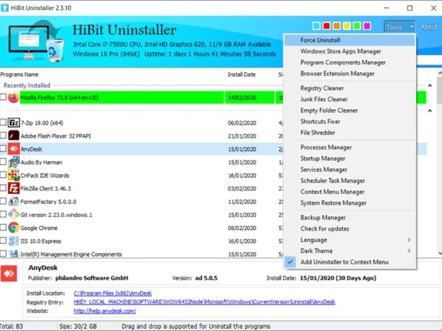Screen dimensions: 442x331
Task: Click the FormatFactory icon
Action: click(13, 201)
